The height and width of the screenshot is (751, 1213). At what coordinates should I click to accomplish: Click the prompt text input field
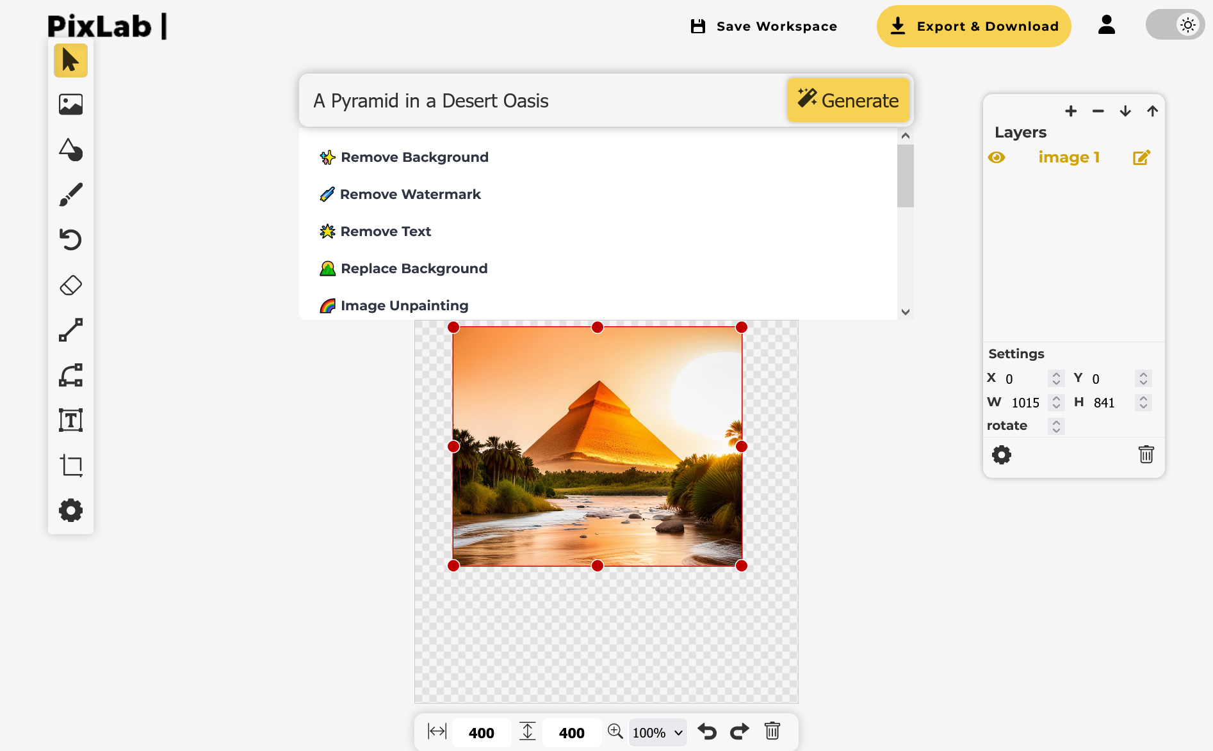pyautogui.click(x=544, y=100)
